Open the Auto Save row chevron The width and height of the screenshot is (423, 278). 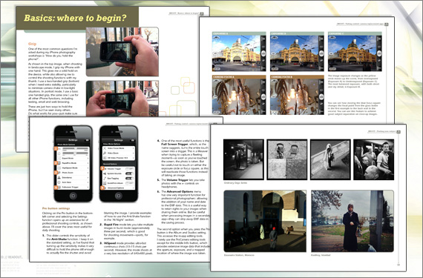[x=88, y=182]
